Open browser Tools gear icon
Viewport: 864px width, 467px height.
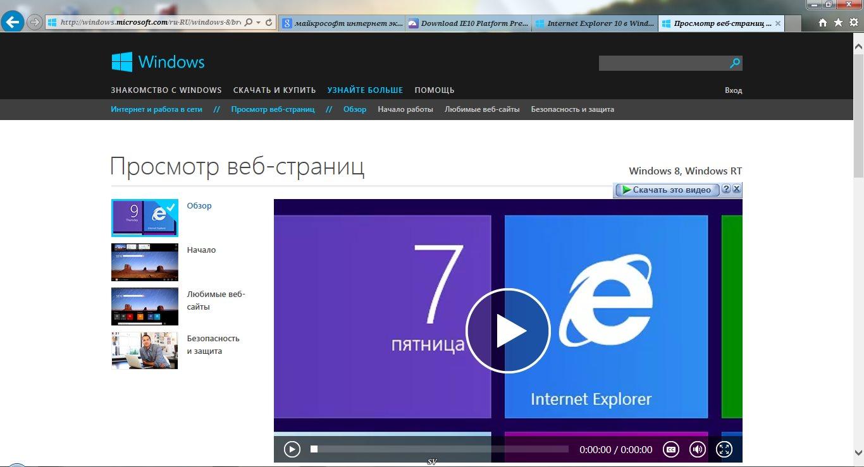click(x=853, y=23)
